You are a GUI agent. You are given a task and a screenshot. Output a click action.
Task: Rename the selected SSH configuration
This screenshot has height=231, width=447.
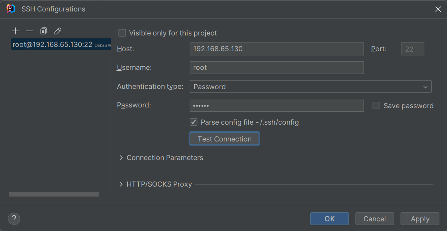click(x=58, y=31)
